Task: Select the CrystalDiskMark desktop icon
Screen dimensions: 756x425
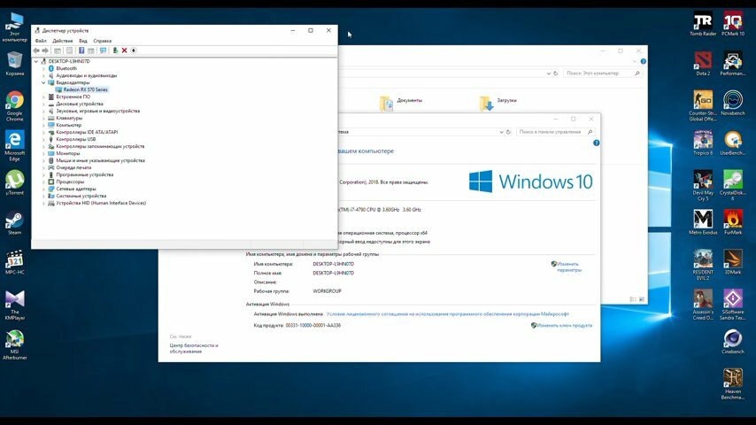Action: [x=733, y=186]
